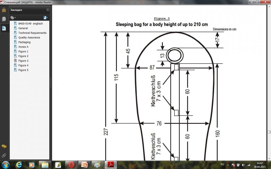Open the security lock panel
The width and height of the screenshot is (271, 169).
(4, 10)
